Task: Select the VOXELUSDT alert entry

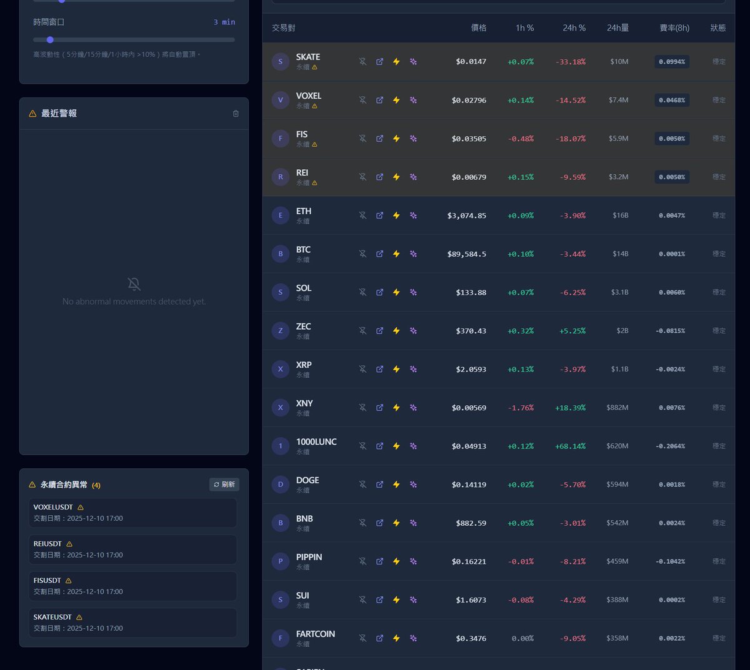Action: tap(132, 512)
